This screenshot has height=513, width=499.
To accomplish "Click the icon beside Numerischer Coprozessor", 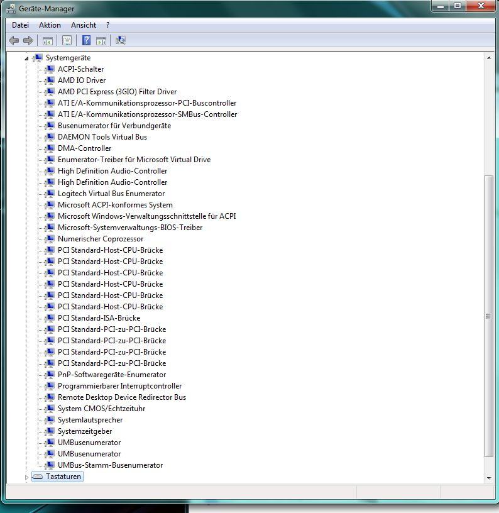I will point(50,239).
